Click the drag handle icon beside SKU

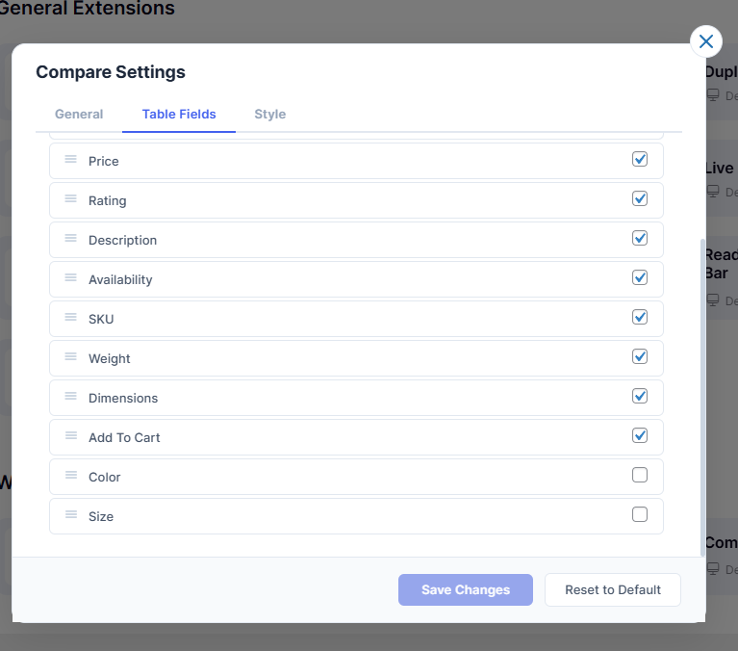pyautogui.click(x=71, y=318)
